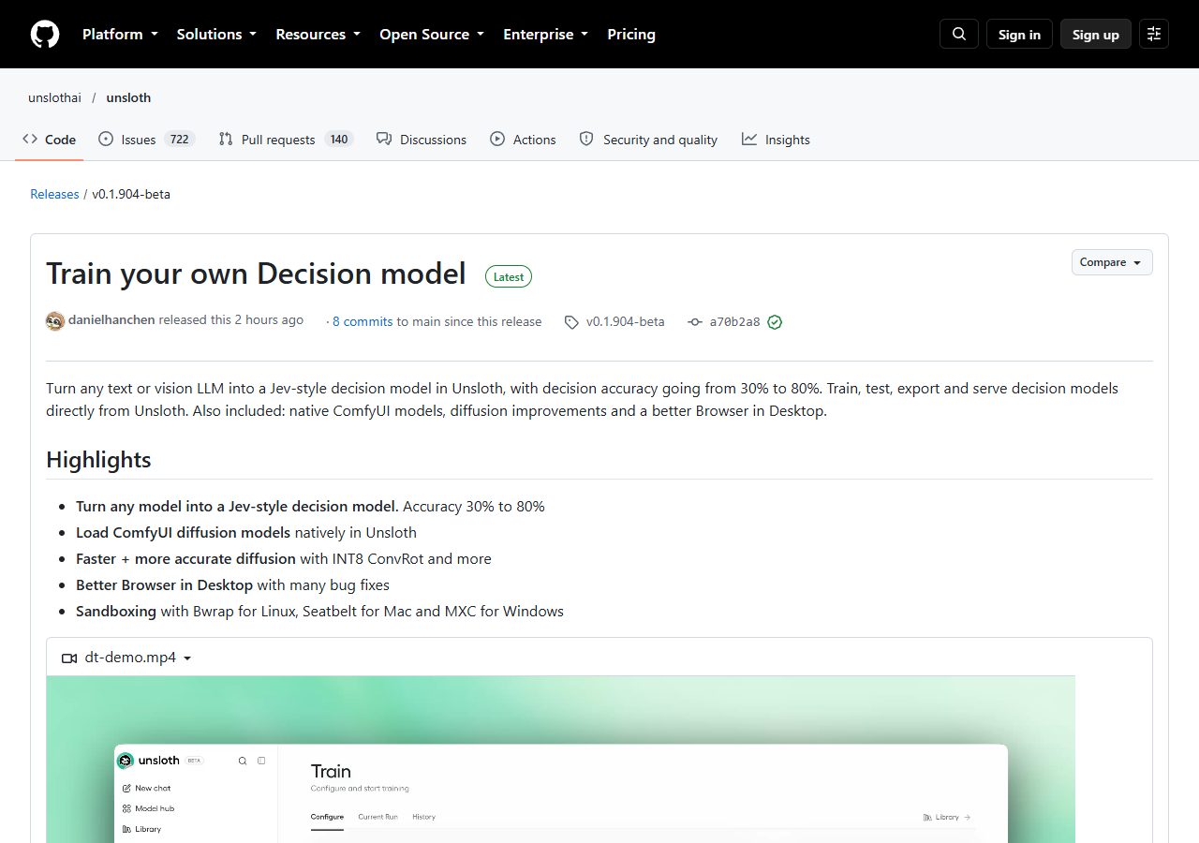Go back to Releases breadcrumb

point(54,194)
